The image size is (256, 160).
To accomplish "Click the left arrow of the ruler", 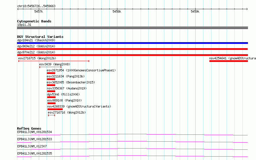I will click(18, 9).
